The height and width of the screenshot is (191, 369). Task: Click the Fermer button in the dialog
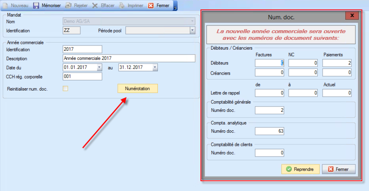click(x=339, y=169)
